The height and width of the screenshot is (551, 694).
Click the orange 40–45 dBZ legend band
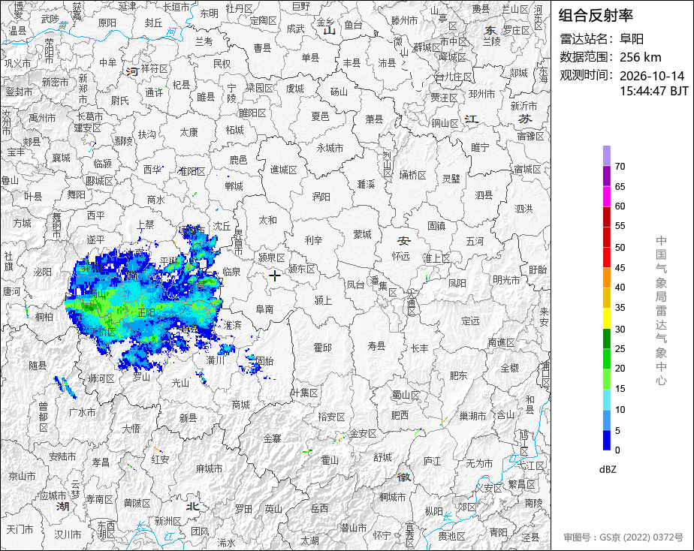tap(606, 278)
